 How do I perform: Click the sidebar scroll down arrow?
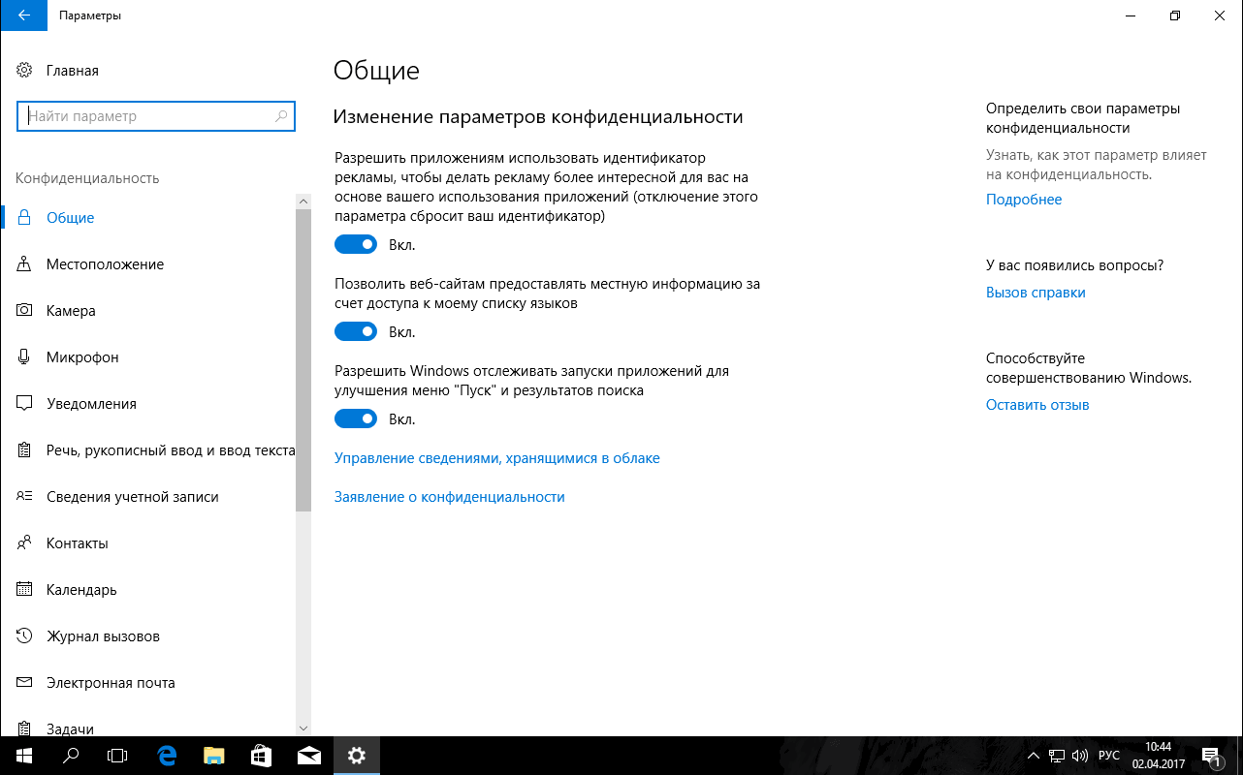click(x=303, y=728)
